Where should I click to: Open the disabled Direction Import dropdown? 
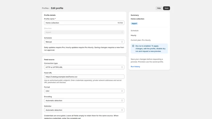(x=84, y=32)
